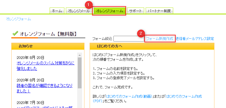Open the 読者の国名が確認できる news link
Viewport: 226px width, 108px height.
45,88
